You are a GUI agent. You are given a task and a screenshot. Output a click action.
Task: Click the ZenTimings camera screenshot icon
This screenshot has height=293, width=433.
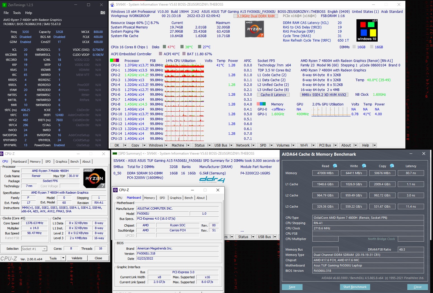click(103, 13)
